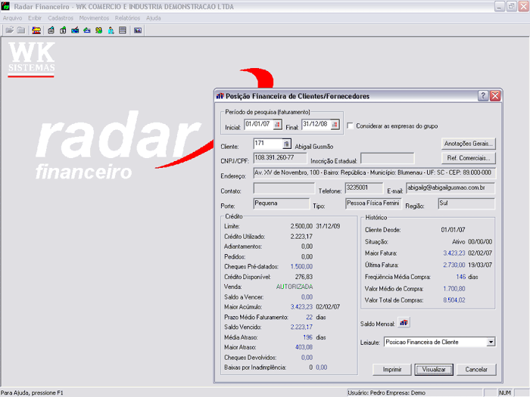This screenshot has width=530, height=397.
Task: Expand the Leiaute dropdown list
Action: (x=491, y=343)
